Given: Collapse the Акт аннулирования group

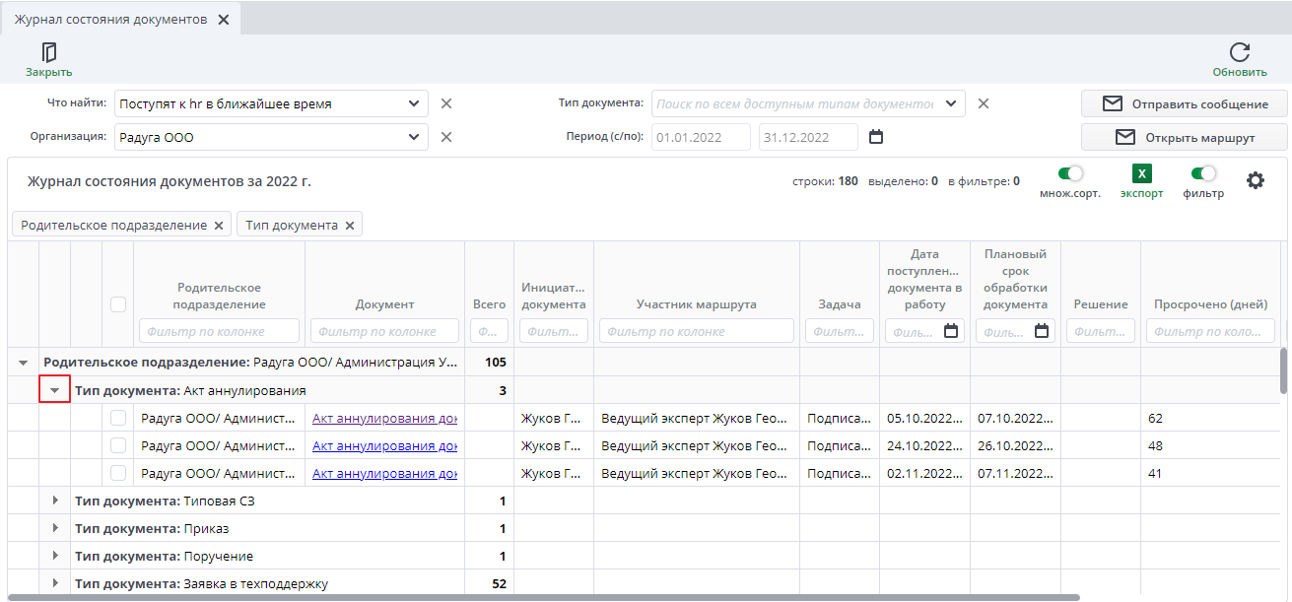Looking at the screenshot, I should pos(54,390).
